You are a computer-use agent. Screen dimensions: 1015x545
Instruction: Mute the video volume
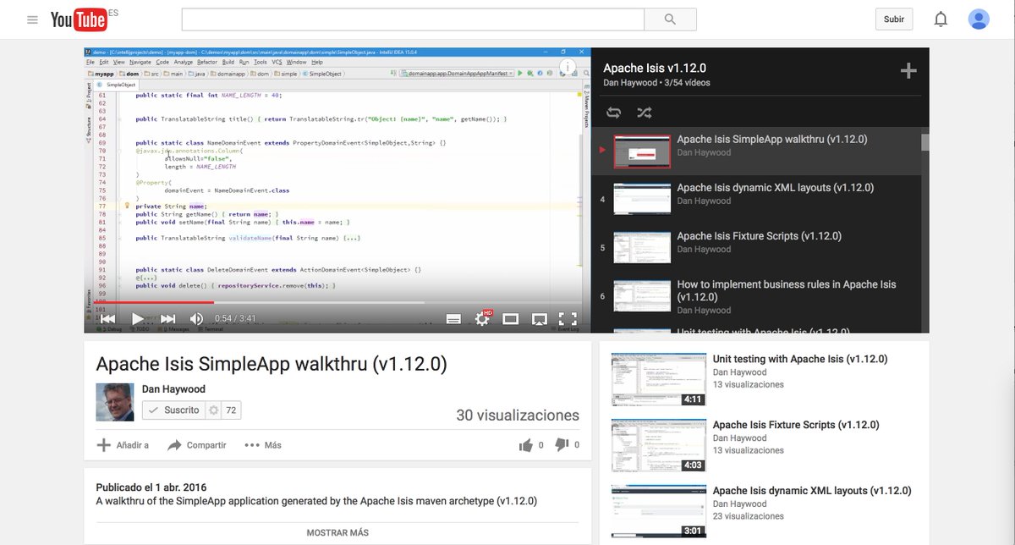(196, 319)
